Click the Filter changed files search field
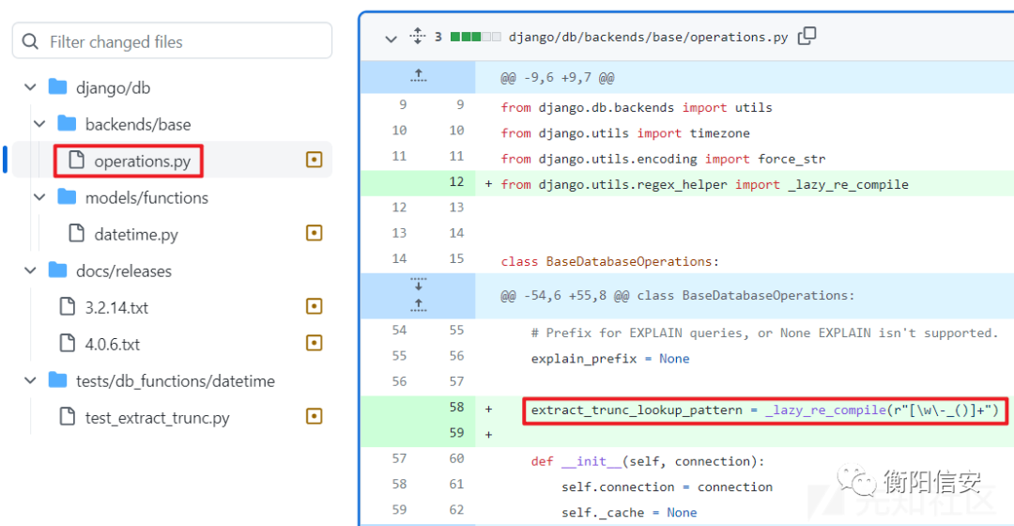This screenshot has height=526, width=1014. [172, 41]
